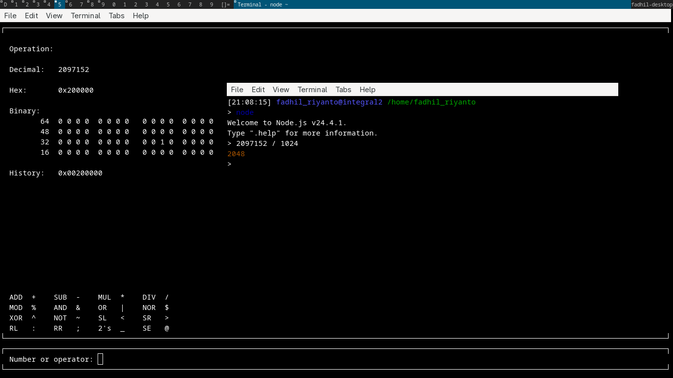The image size is (673, 378).
Task: Select history entry 0x00200000
Action: click(80, 173)
